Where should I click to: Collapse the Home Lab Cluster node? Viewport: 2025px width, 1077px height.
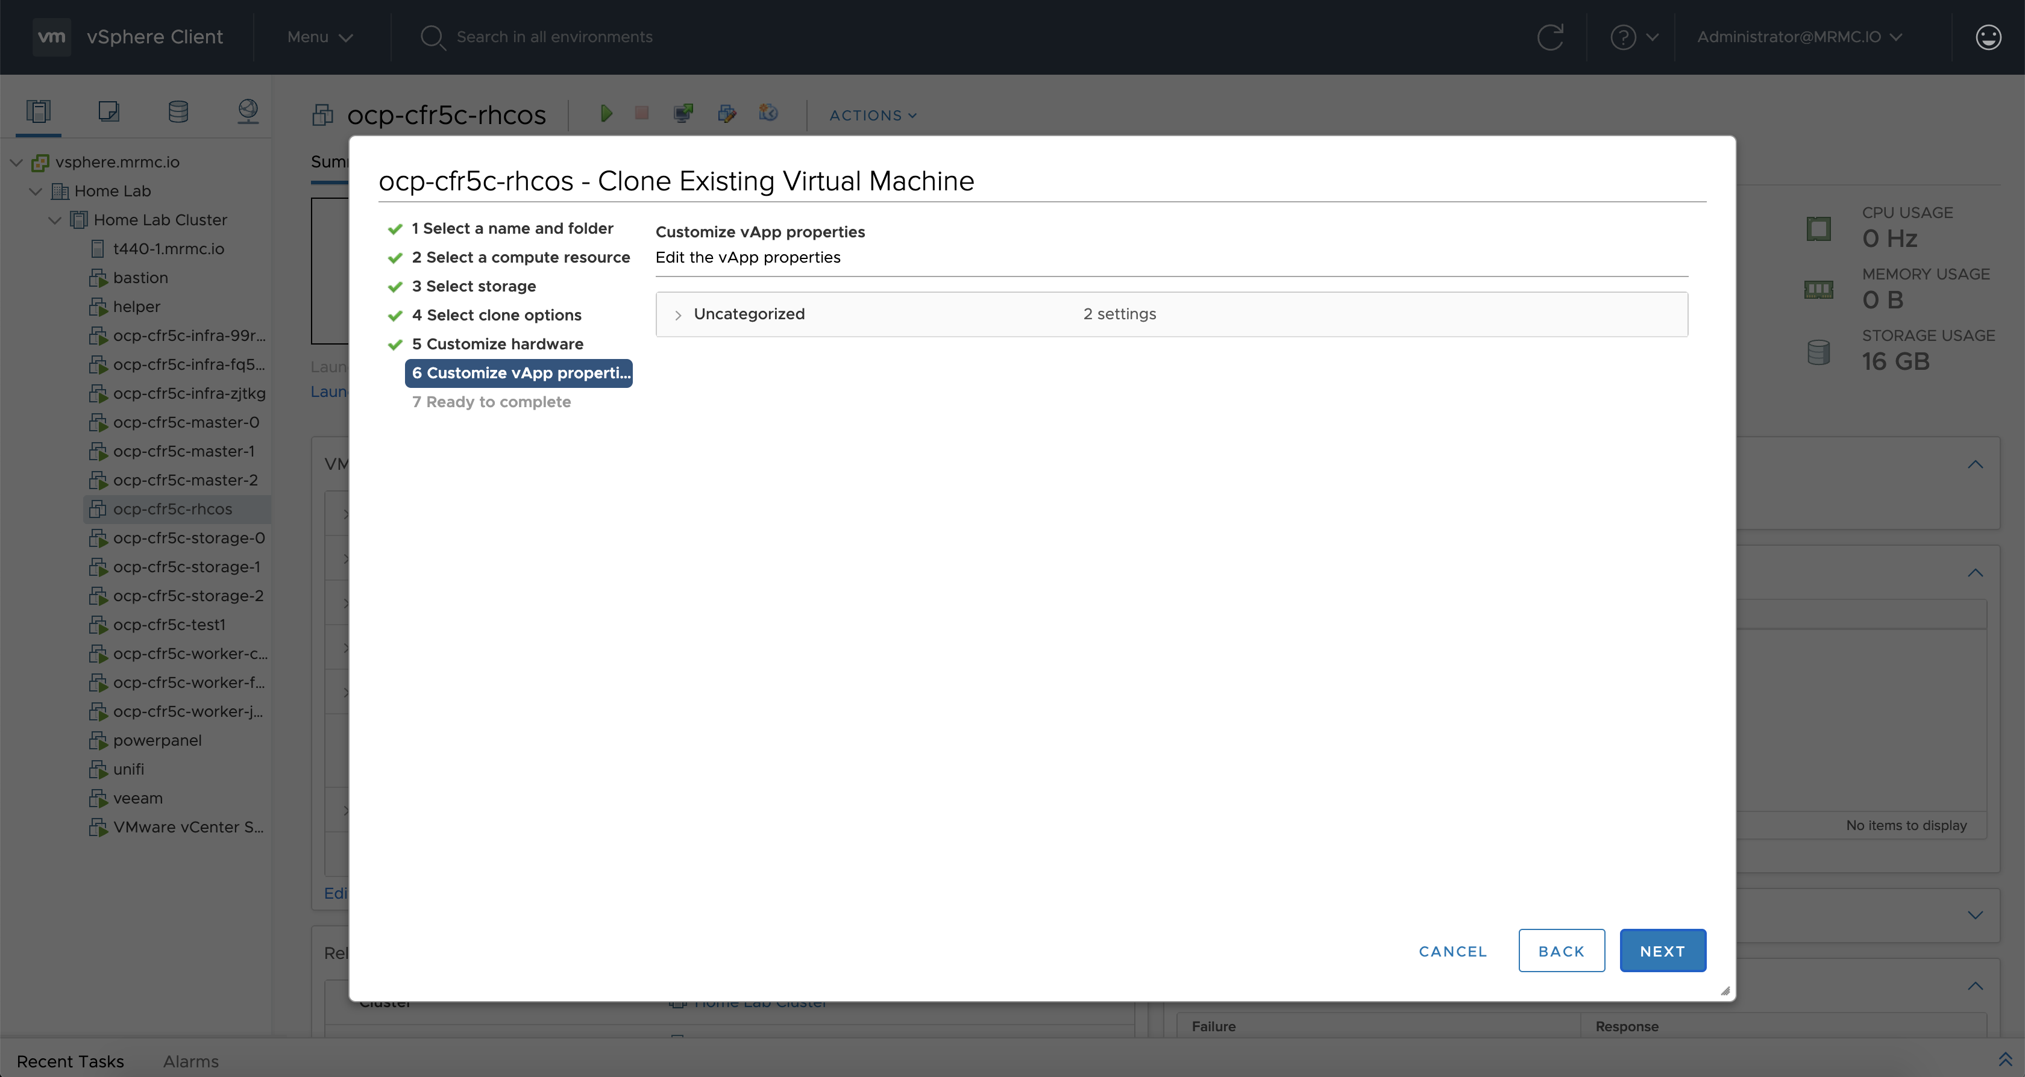tap(55, 220)
